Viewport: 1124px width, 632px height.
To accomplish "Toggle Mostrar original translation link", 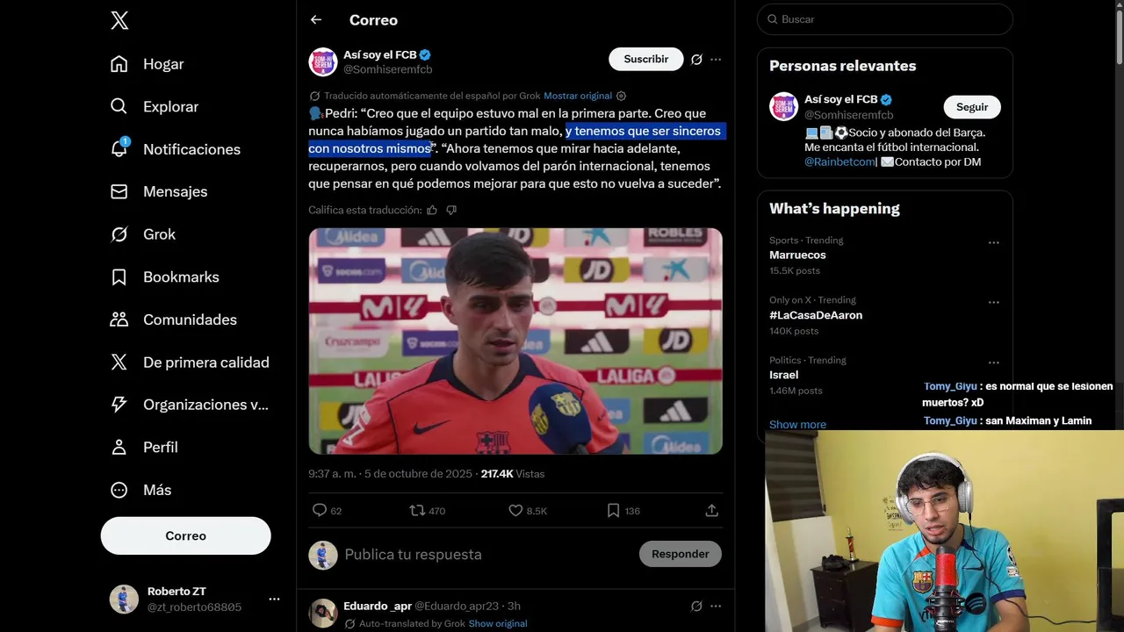I will (578, 96).
